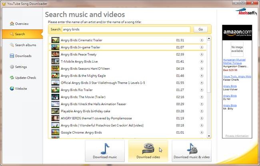Open the Yours Truly, Angry Mob link
The image size is (260, 166).
click(x=237, y=76)
